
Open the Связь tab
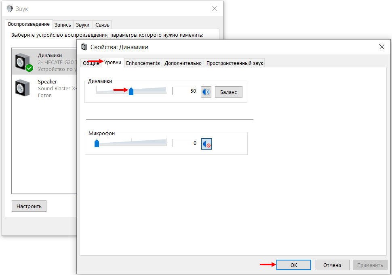click(x=102, y=25)
